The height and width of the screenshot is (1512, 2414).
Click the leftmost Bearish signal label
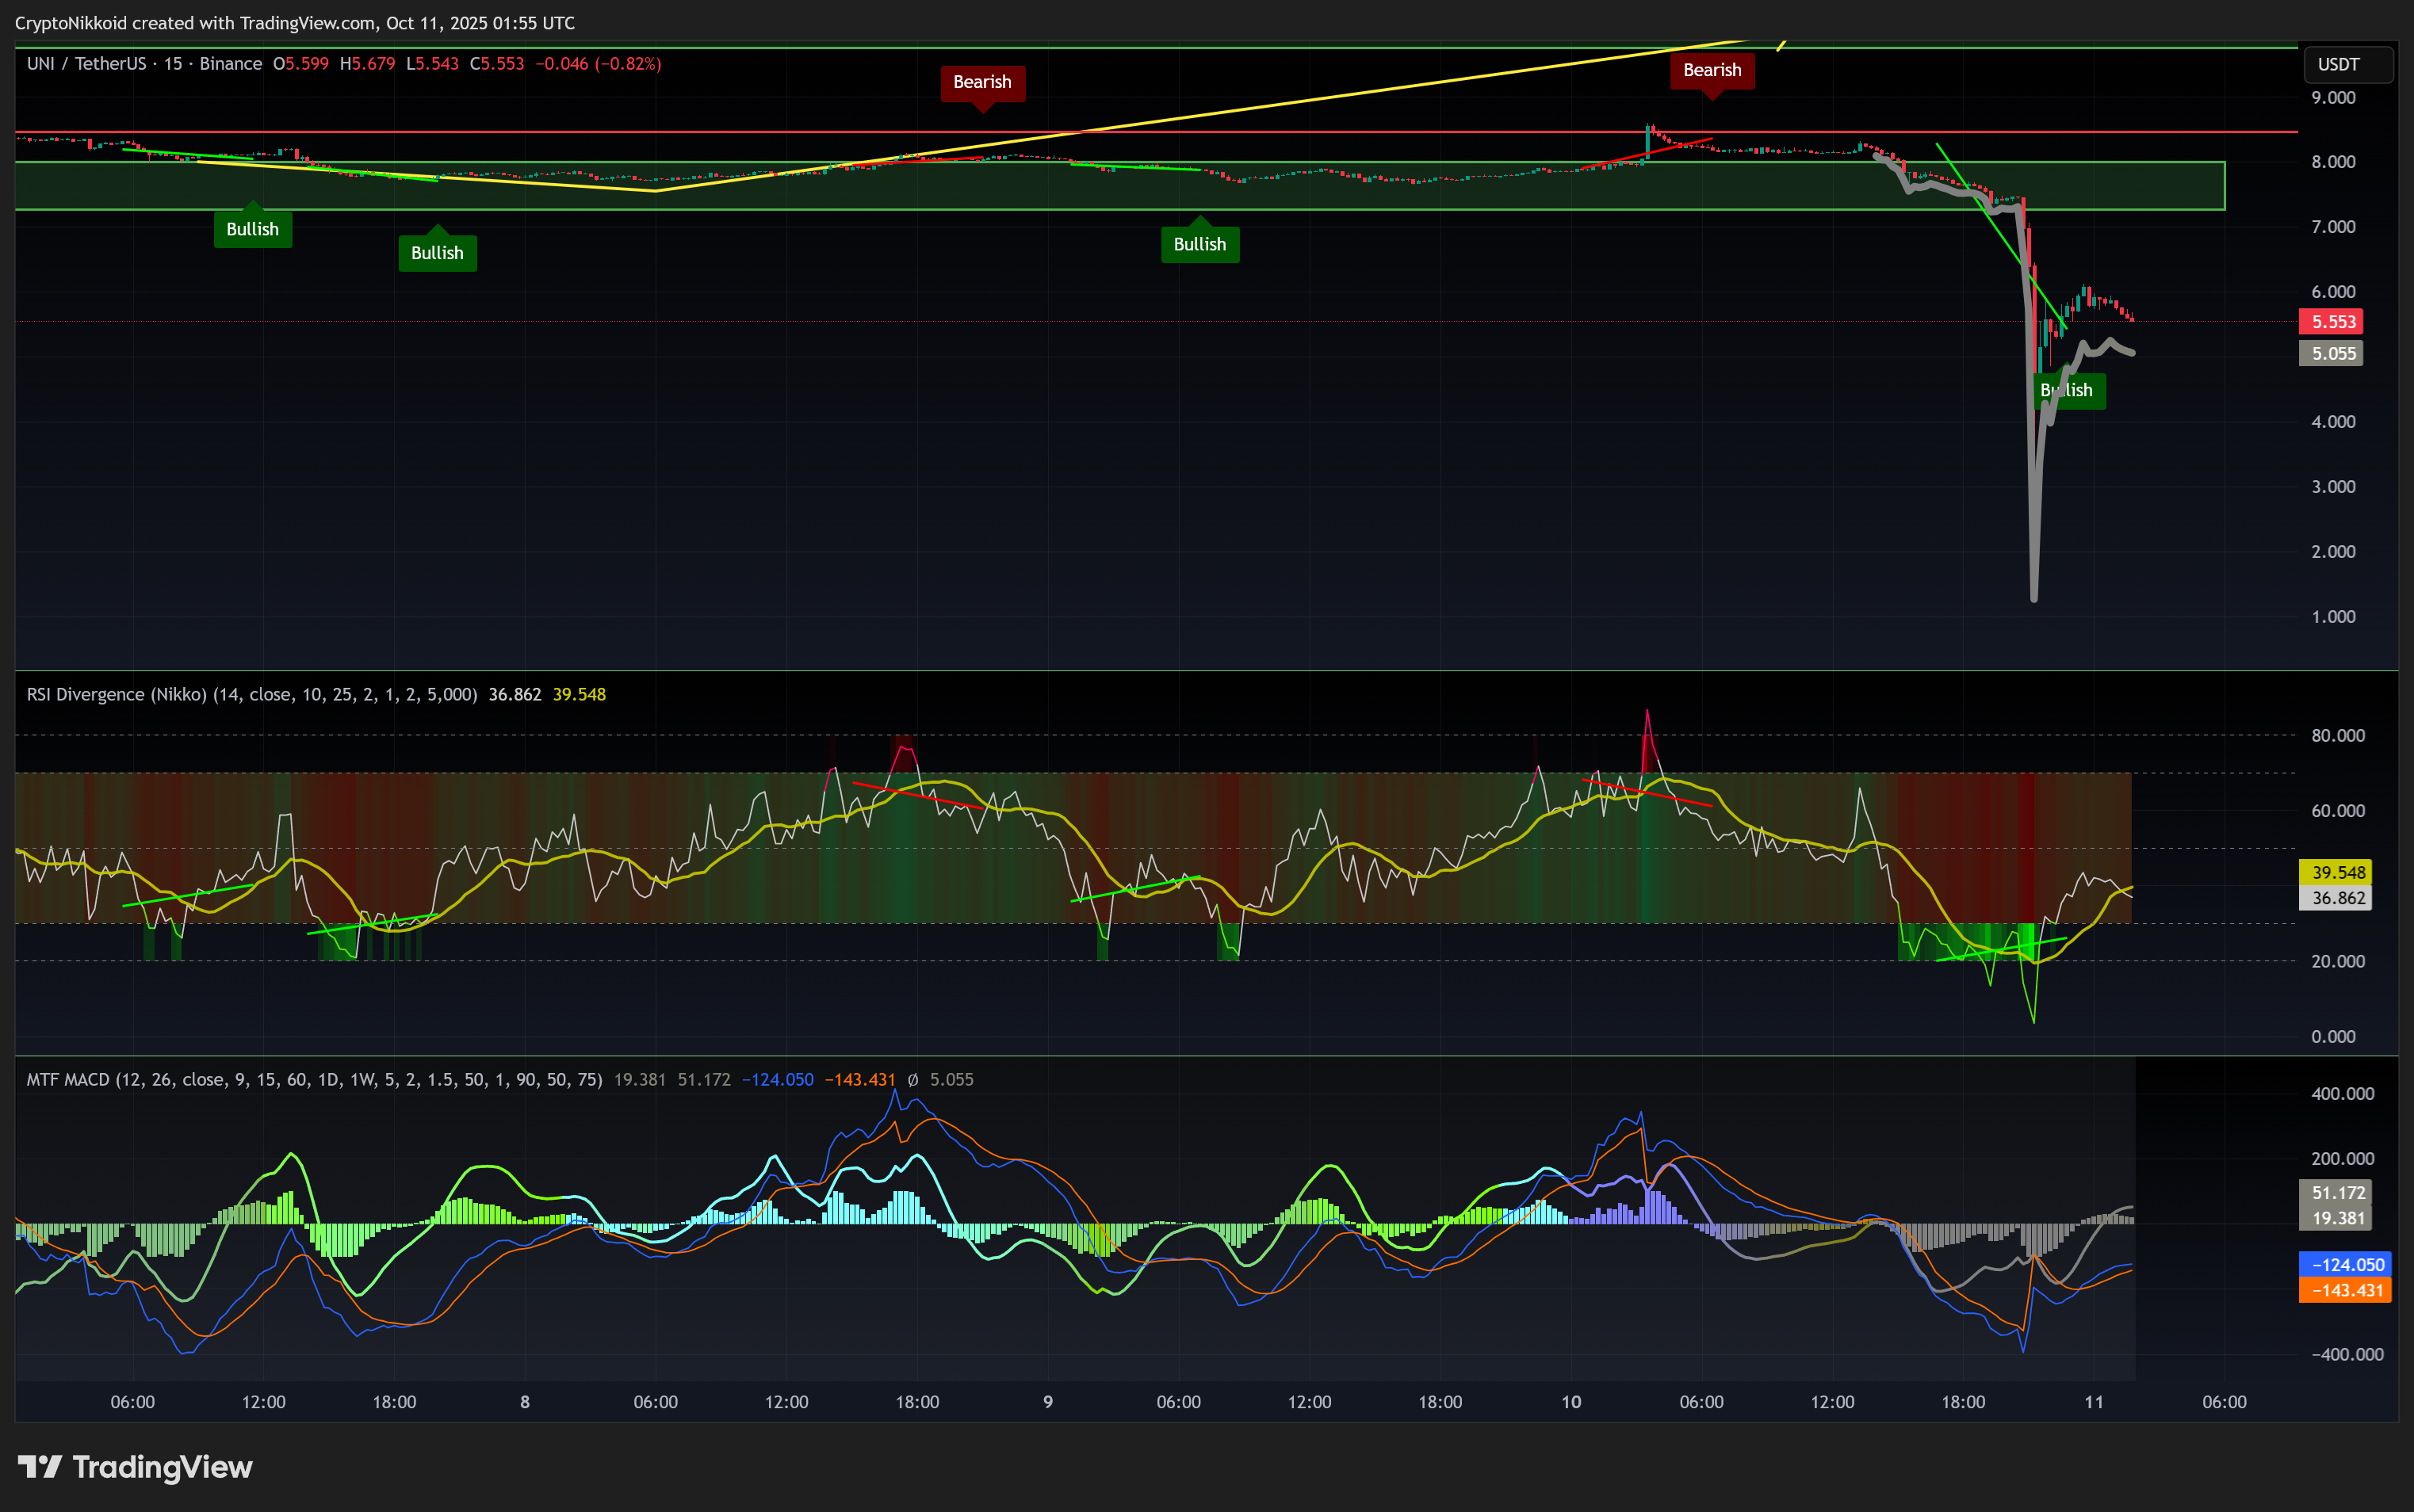click(x=982, y=82)
